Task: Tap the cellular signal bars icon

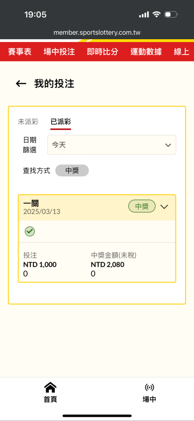Action: tap(144, 14)
